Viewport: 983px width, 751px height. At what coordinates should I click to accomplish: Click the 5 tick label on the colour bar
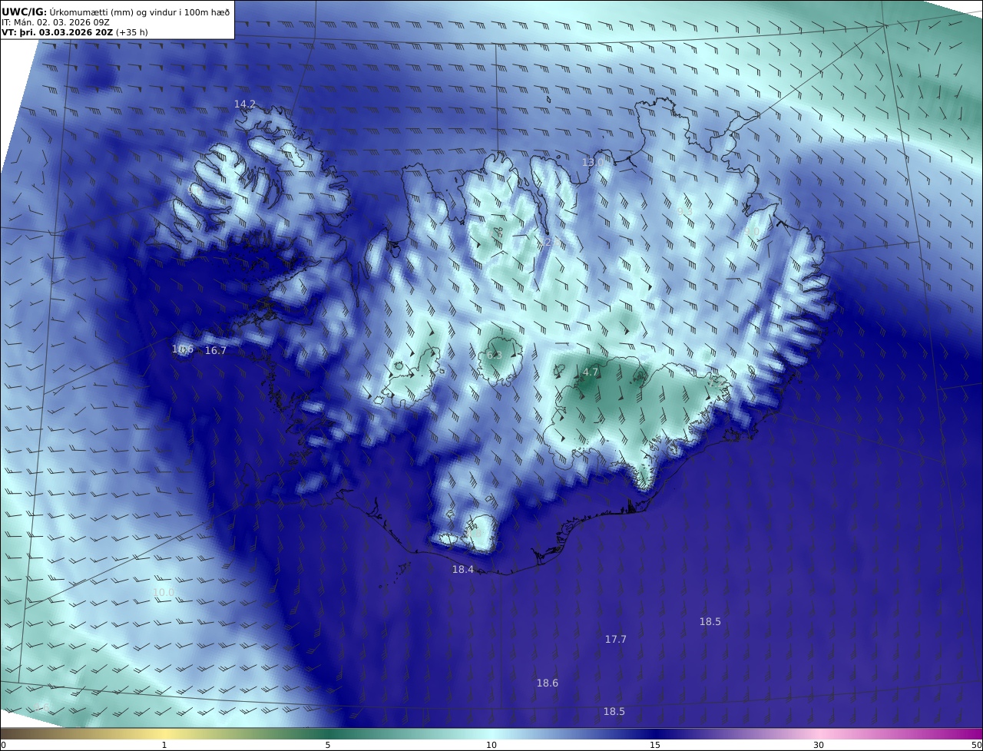328,745
